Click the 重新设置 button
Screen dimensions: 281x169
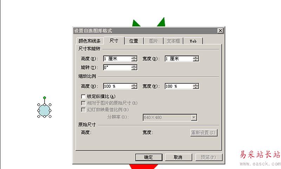coord(204,133)
